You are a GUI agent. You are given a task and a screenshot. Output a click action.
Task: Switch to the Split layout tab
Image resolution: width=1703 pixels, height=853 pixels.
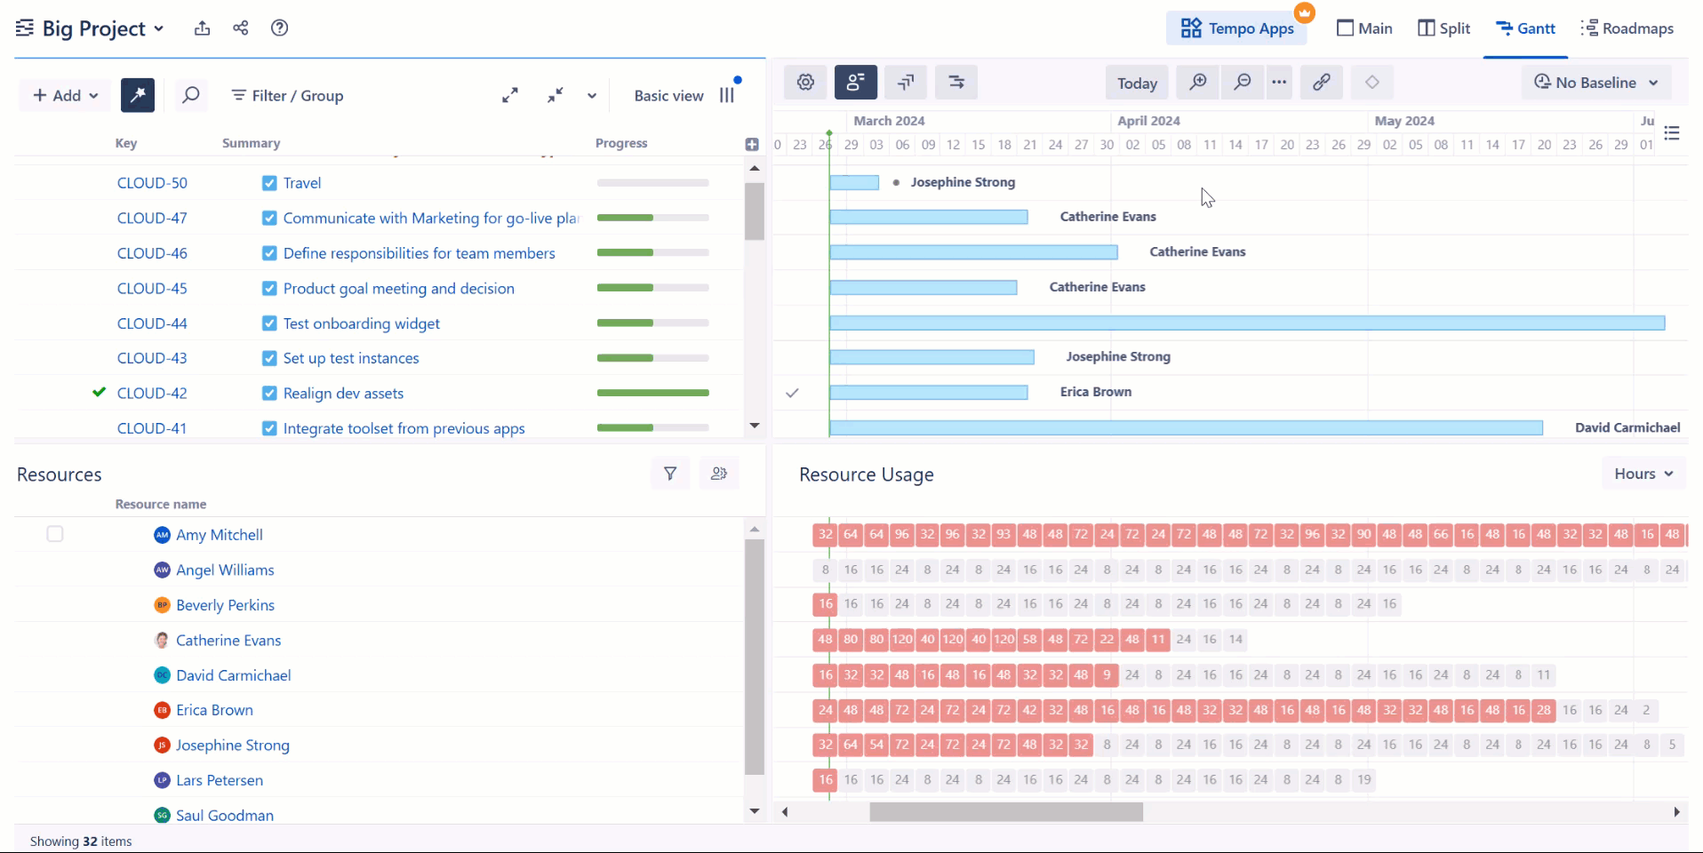tap(1443, 28)
